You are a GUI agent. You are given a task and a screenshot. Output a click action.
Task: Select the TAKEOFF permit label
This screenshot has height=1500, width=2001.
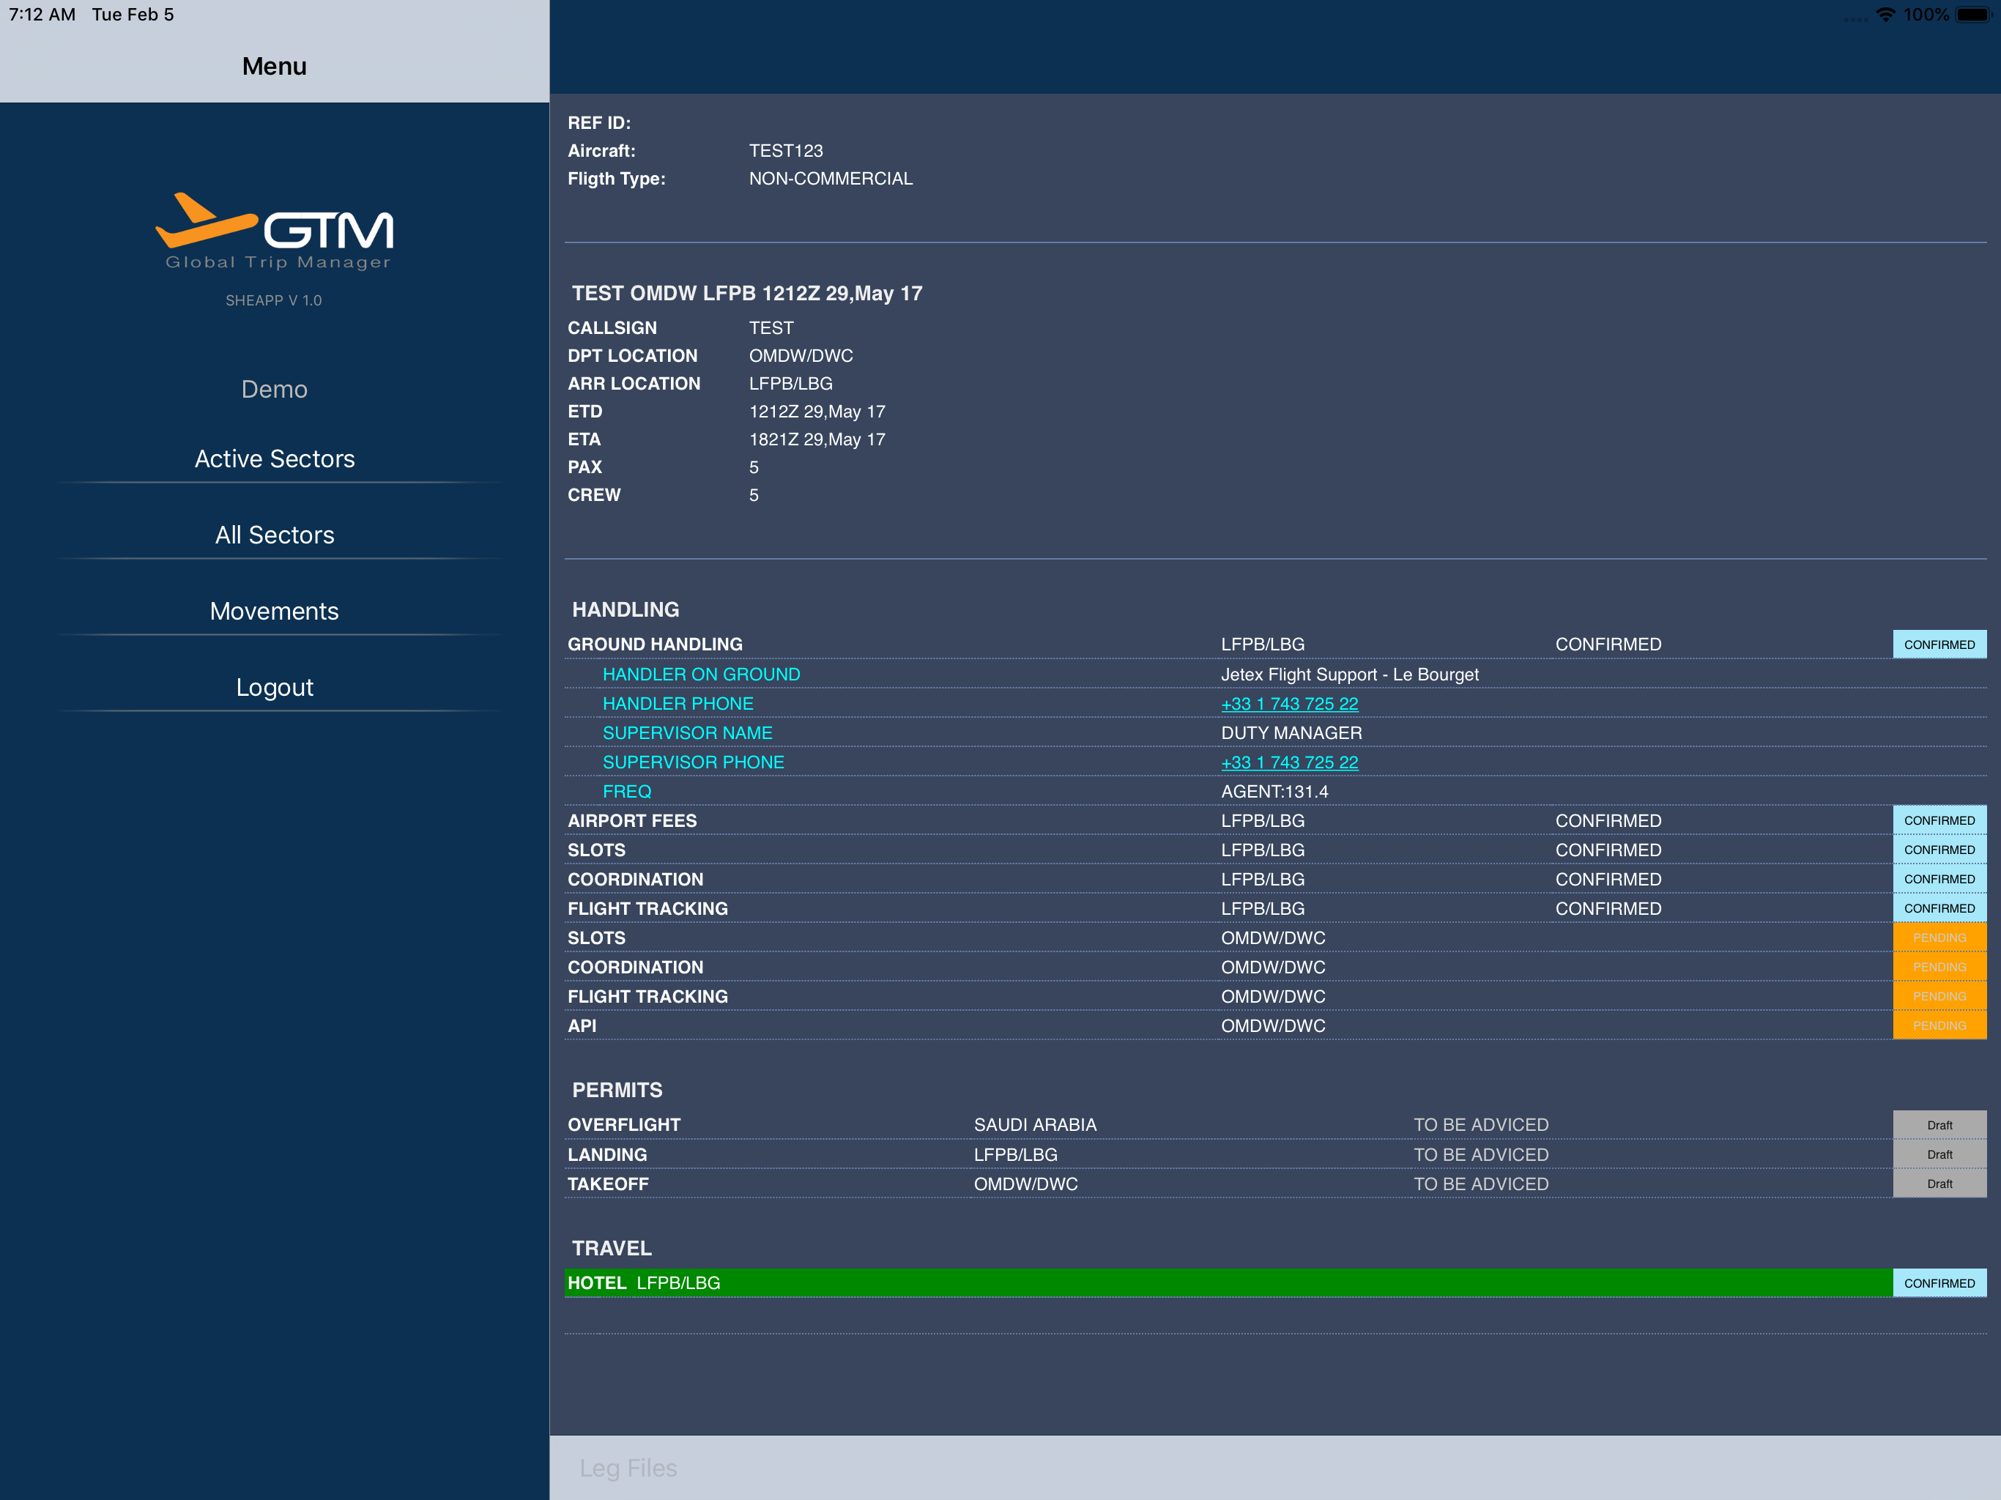point(608,1184)
